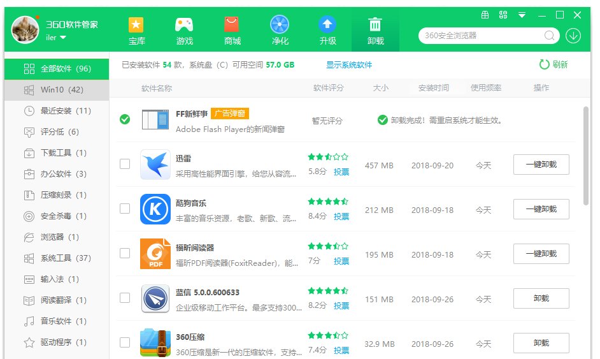Click 投票 link for 酷狗音乐
This screenshot has width=600, height=359.
coord(341,216)
